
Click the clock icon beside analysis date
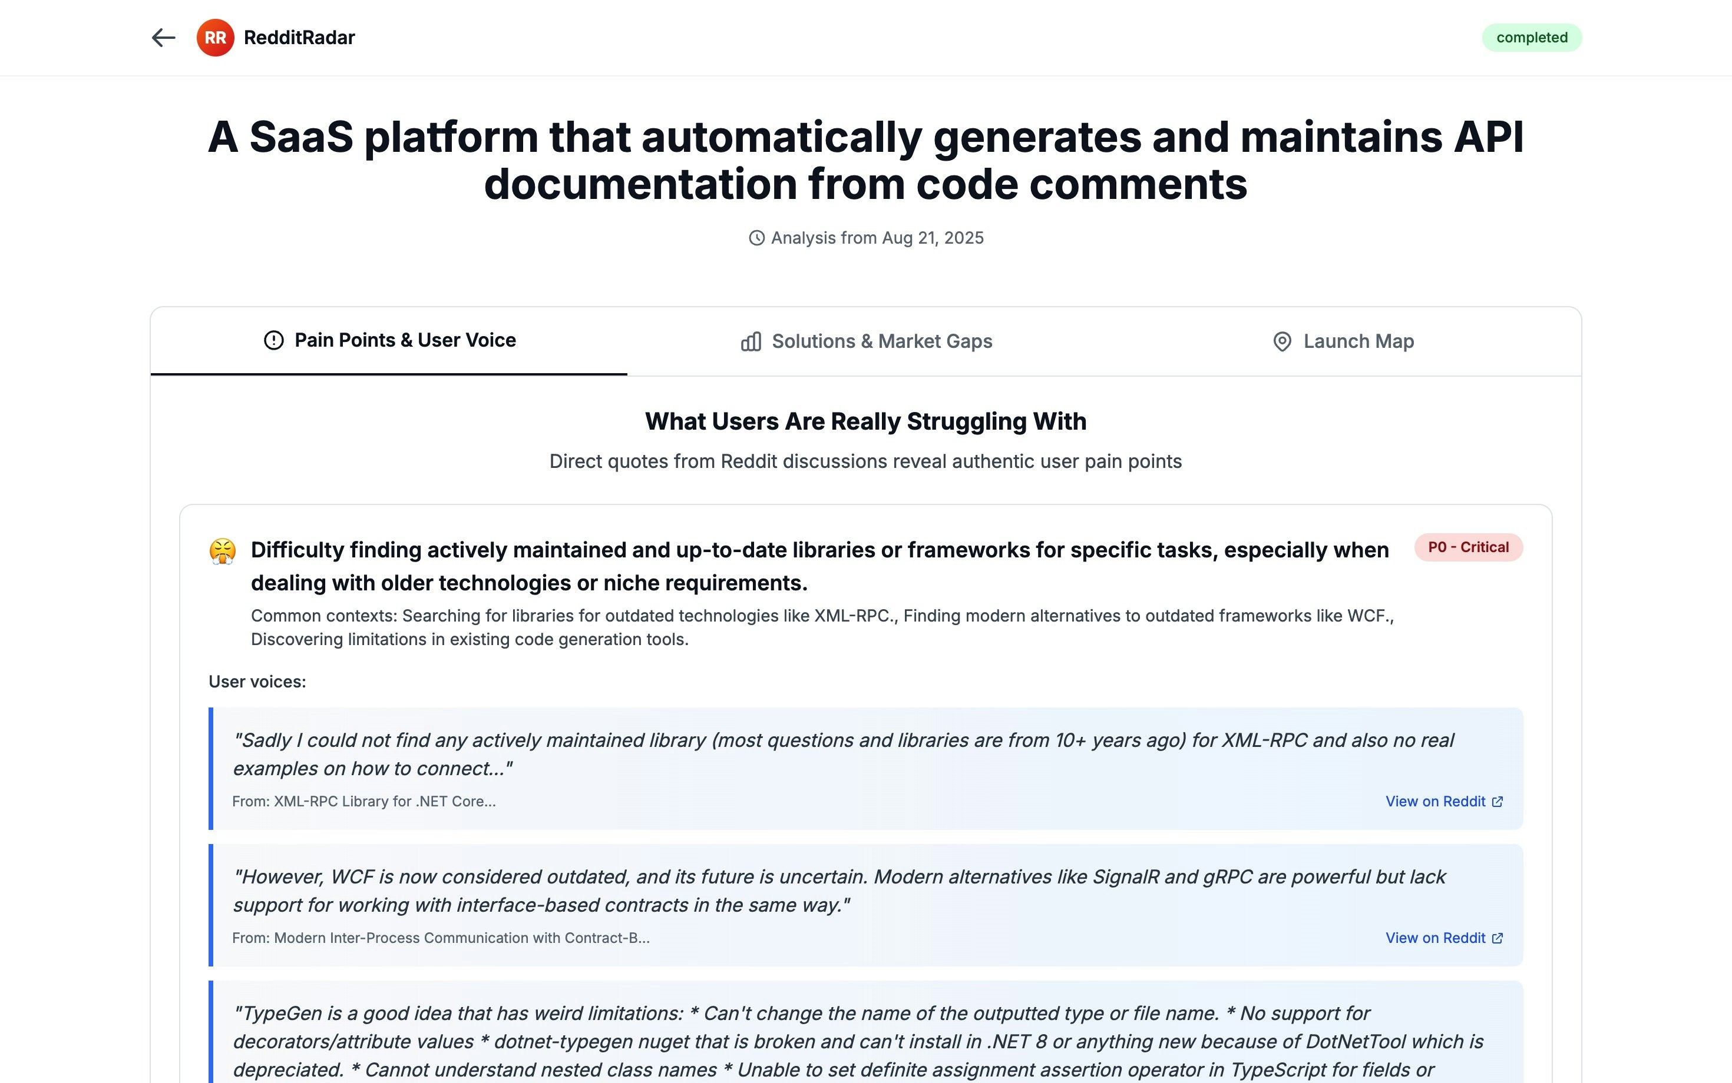pos(756,238)
